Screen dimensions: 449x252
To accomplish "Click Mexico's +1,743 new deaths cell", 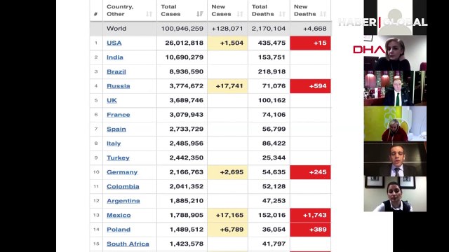I will (310, 215).
